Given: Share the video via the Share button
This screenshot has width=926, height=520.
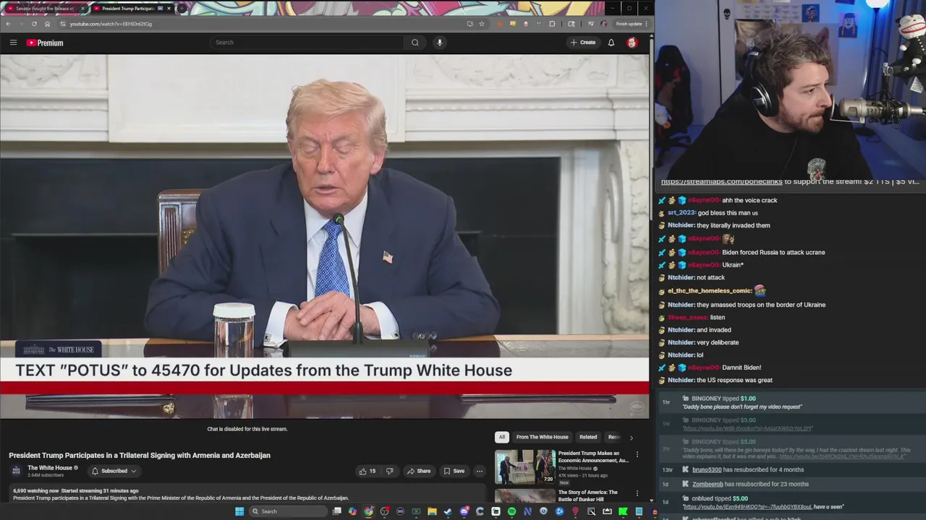Looking at the screenshot, I should (x=419, y=471).
